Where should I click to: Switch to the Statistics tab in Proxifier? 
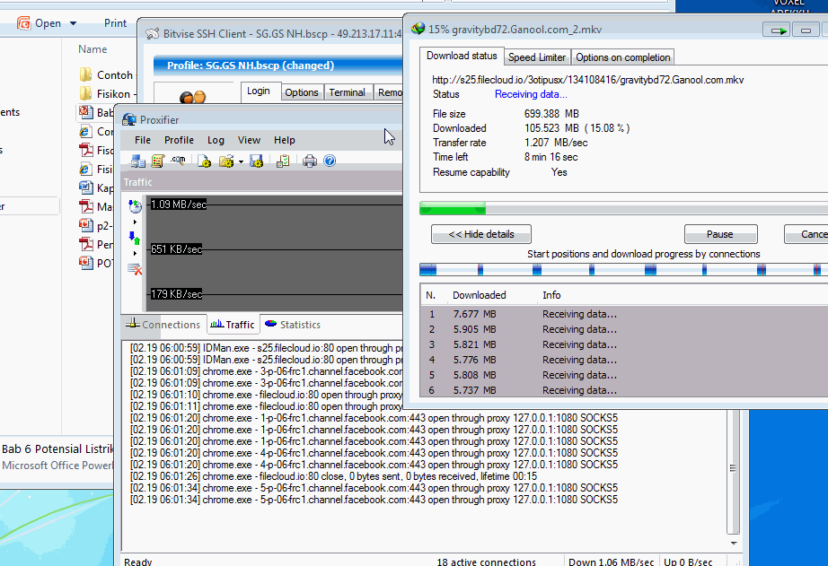[293, 325]
